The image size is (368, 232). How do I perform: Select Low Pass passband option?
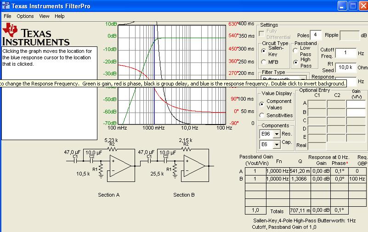coord(295,51)
